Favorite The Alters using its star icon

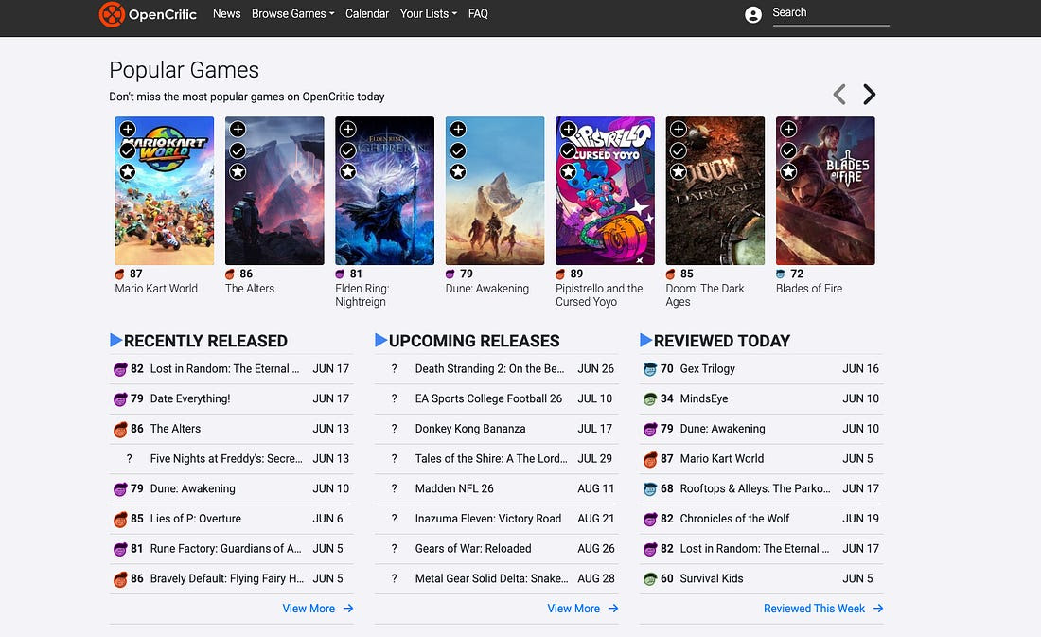(x=238, y=171)
